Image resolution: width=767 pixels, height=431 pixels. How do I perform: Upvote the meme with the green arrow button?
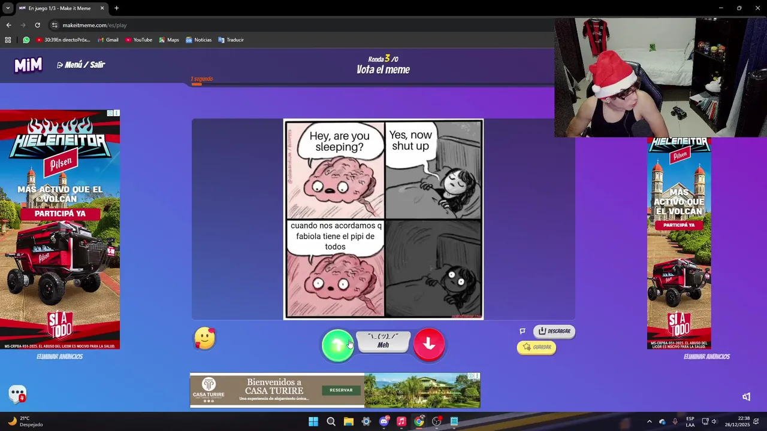pyautogui.click(x=337, y=345)
